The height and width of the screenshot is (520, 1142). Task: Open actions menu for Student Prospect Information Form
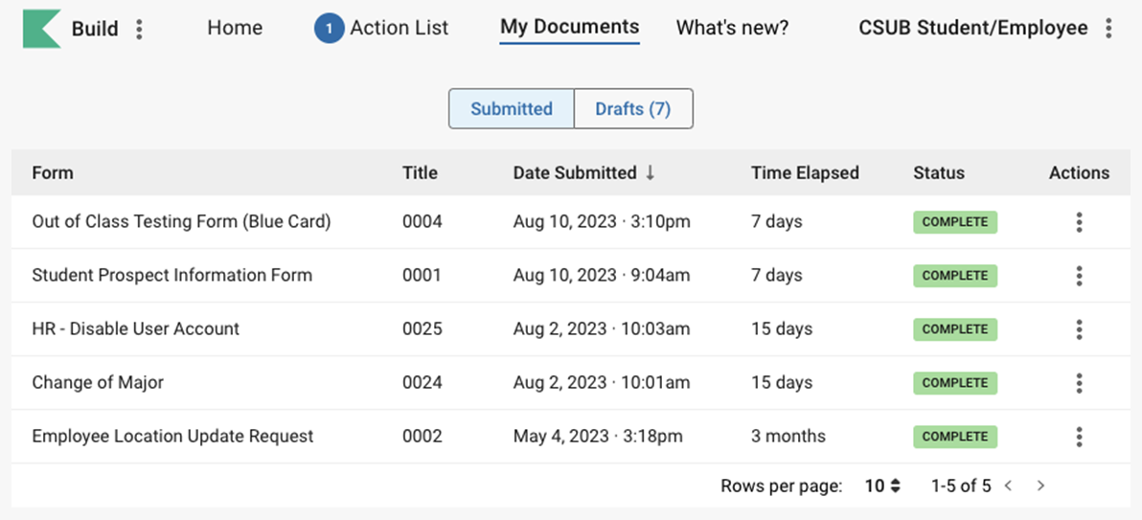pos(1079,276)
